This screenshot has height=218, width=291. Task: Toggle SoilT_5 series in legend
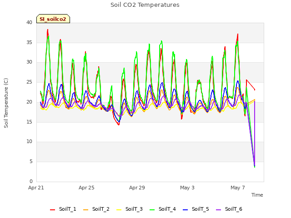point(196,209)
